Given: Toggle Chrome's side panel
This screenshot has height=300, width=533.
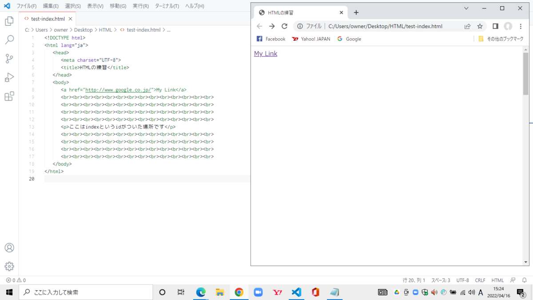Looking at the screenshot, I should click(x=495, y=26).
